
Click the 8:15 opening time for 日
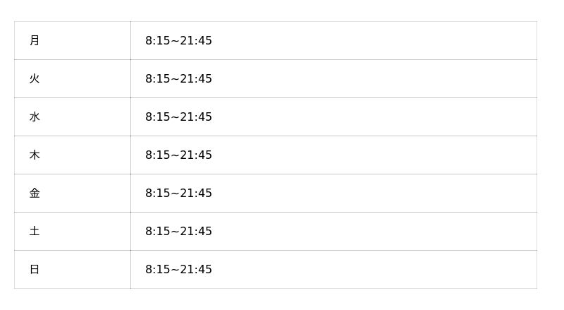[x=157, y=270]
